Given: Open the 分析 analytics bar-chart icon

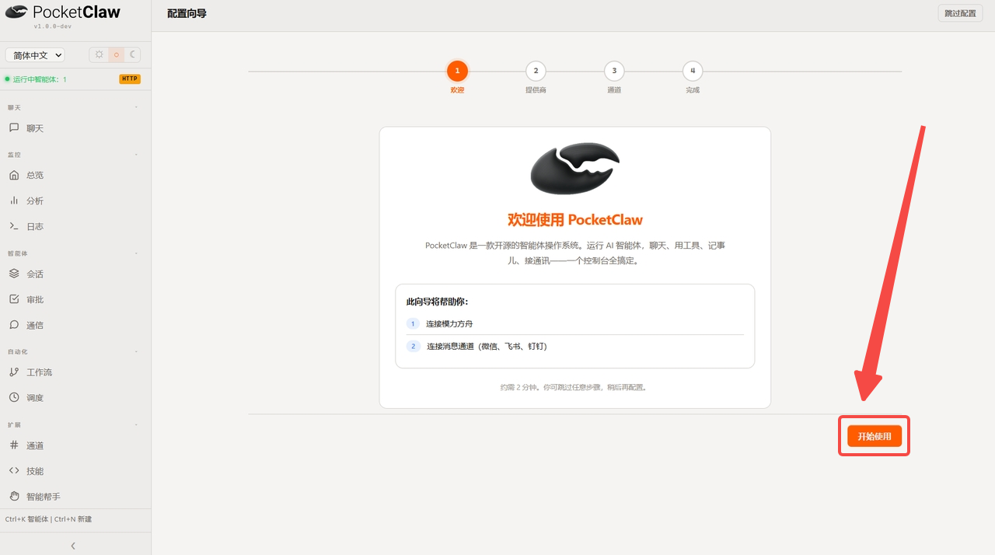Looking at the screenshot, I should 14,201.
